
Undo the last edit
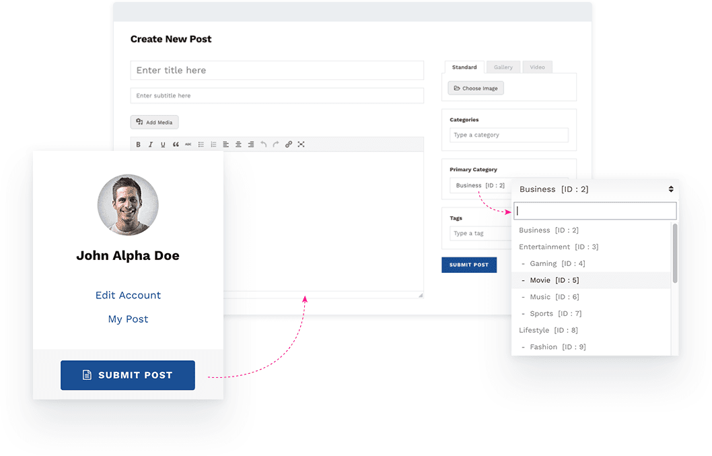point(263,144)
